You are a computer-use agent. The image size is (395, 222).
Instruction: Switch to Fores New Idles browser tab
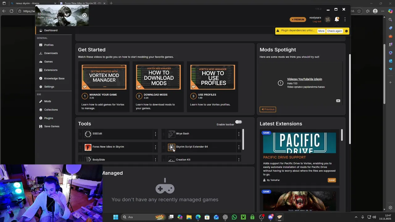coord(83,3)
